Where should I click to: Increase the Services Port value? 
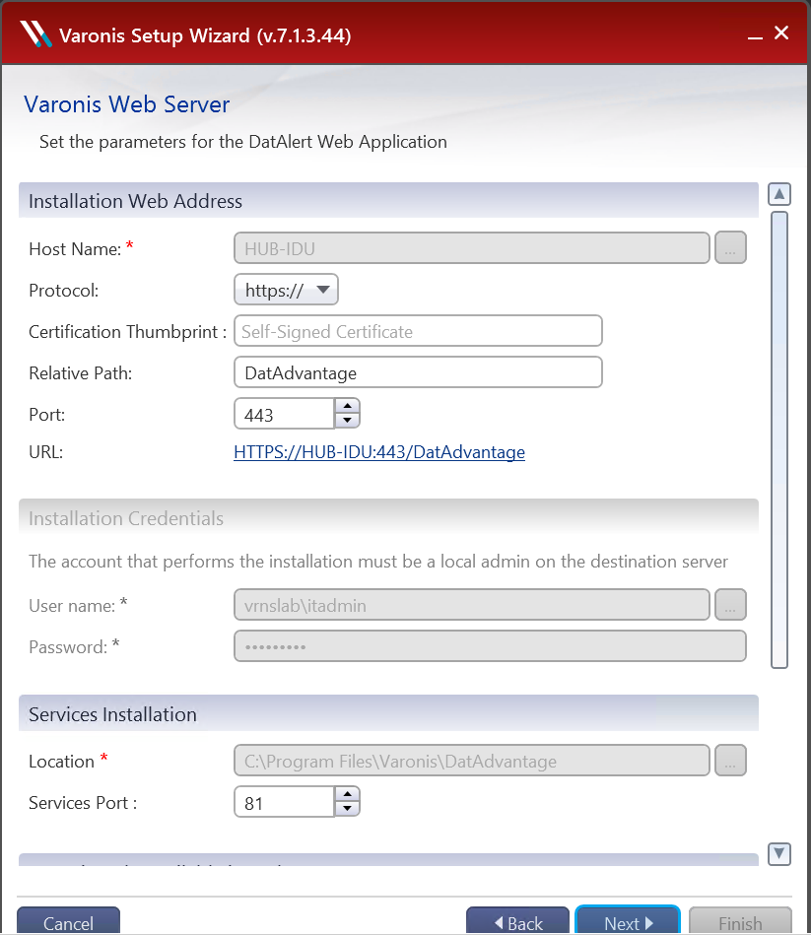pyautogui.click(x=348, y=794)
